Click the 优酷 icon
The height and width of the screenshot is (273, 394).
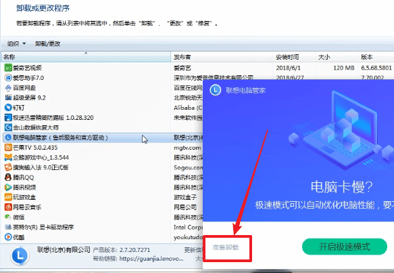coord(8,237)
